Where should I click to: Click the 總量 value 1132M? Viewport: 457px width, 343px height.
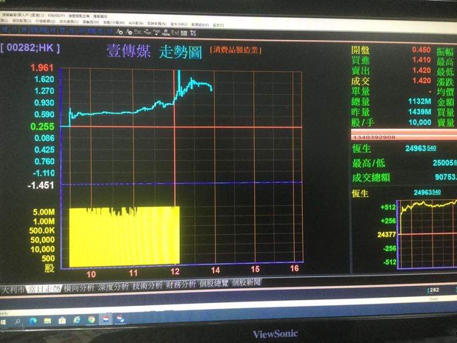[x=419, y=101]
